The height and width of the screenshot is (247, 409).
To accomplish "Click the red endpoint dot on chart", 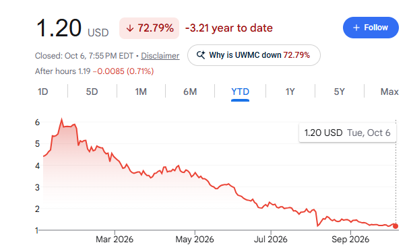I will click(396, 226).
